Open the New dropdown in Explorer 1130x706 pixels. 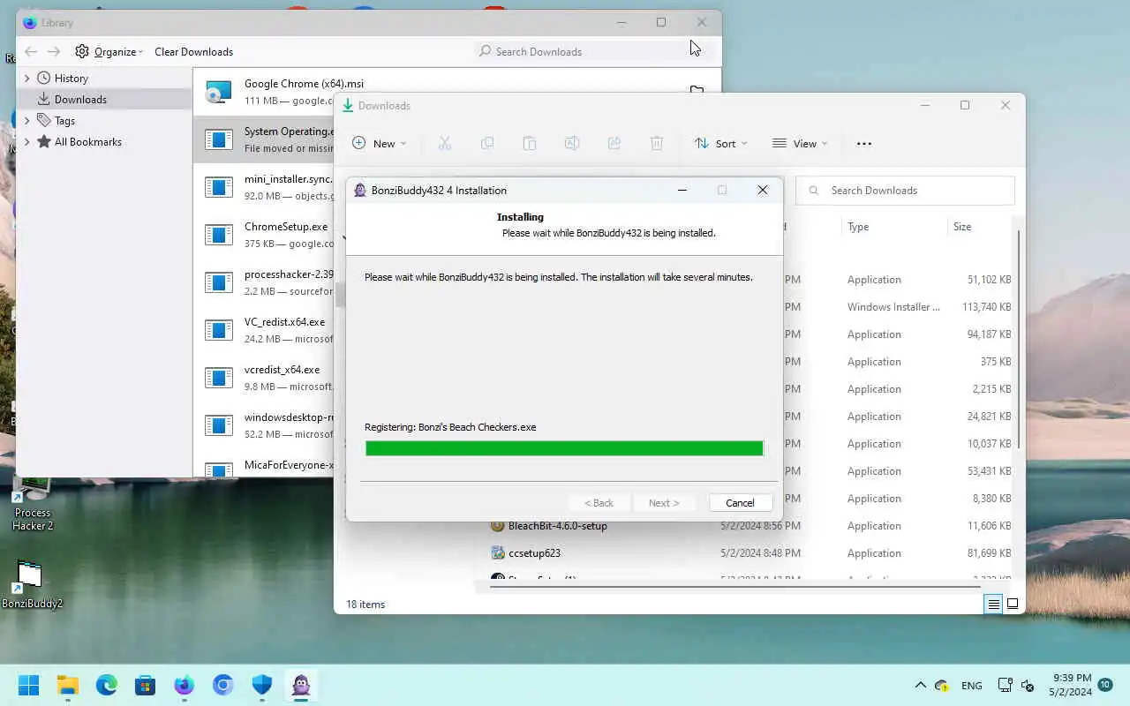click(379, 143)
